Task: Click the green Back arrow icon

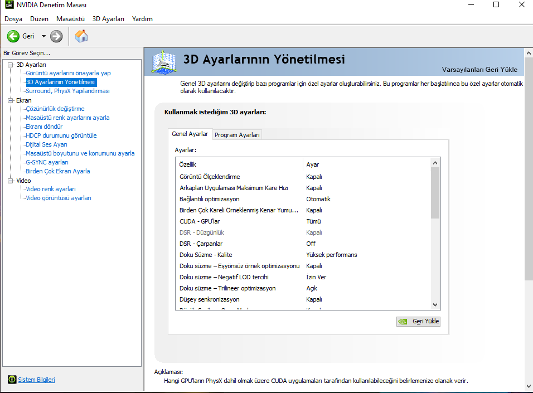Action: coord(13,36)
